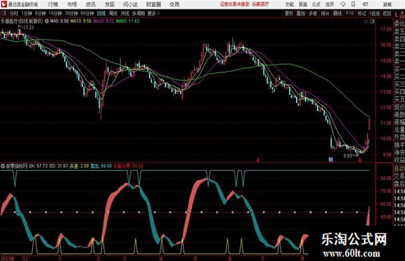This screenshot has height=261, width=405.
Task: Open the 选项 menu
Action: click(329, 4)
